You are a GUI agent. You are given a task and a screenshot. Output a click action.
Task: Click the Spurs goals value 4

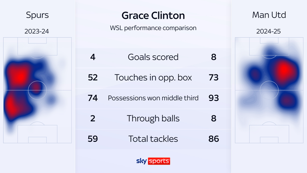coord(93,57)
